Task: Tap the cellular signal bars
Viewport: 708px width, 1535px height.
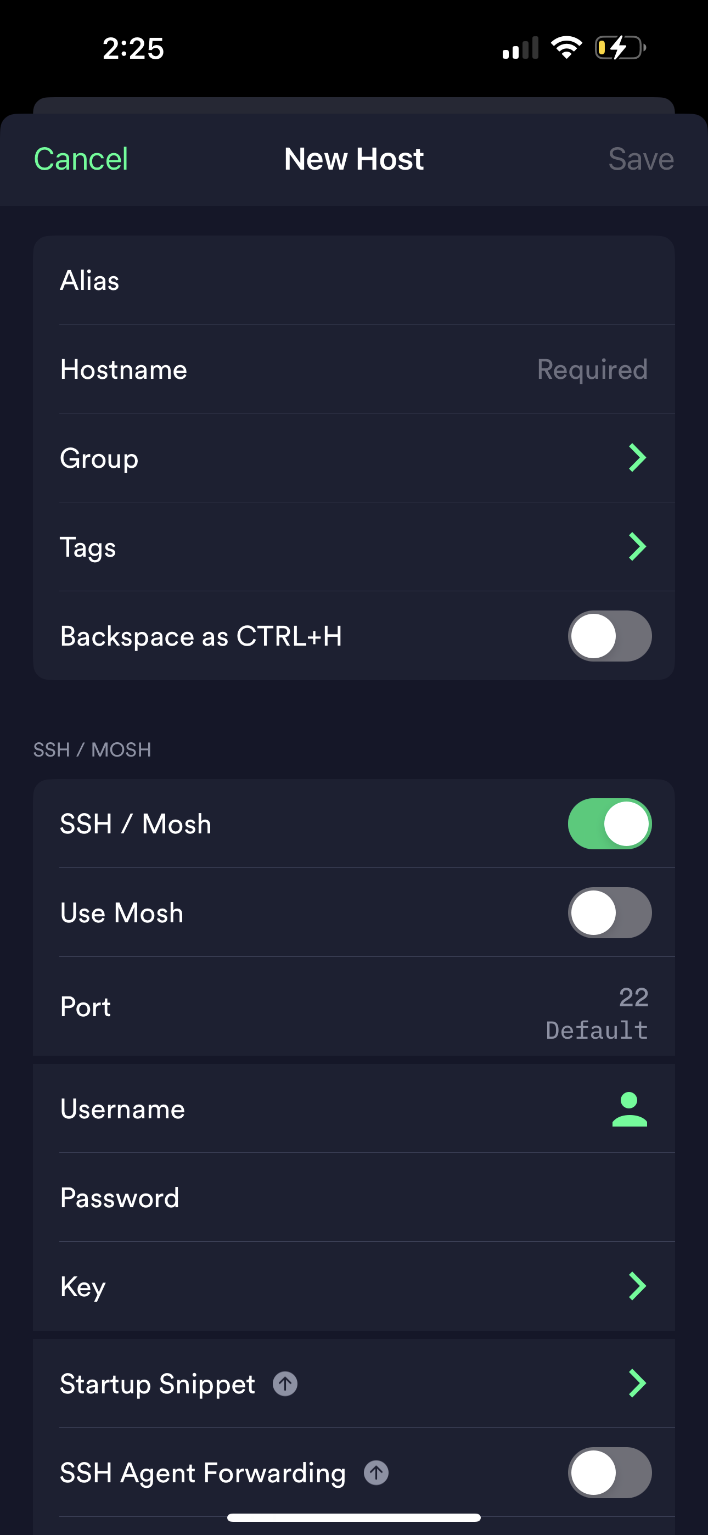Action: click(520, 48)
